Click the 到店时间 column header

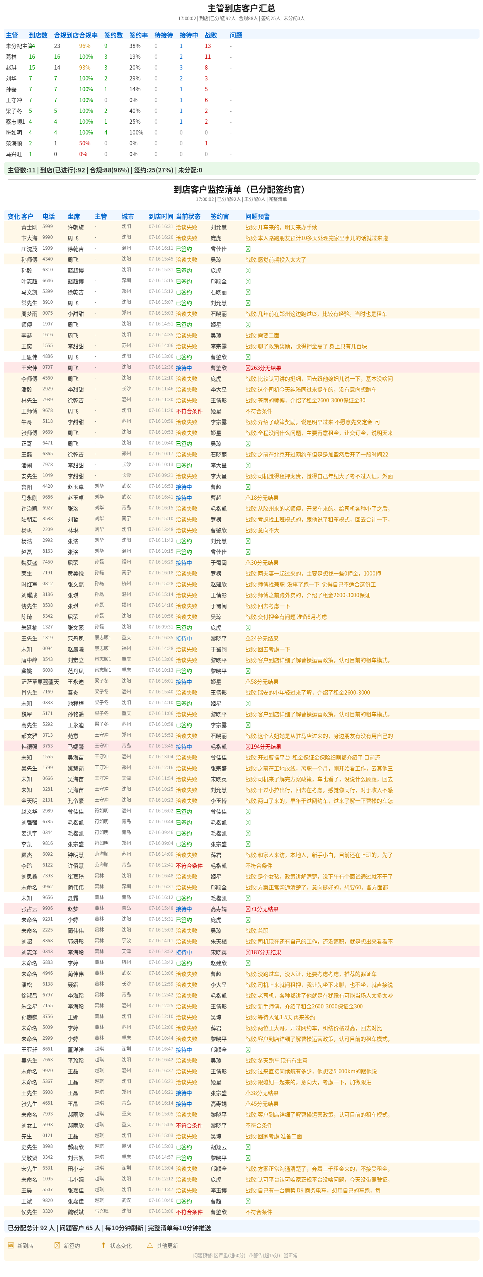[161, 216]
